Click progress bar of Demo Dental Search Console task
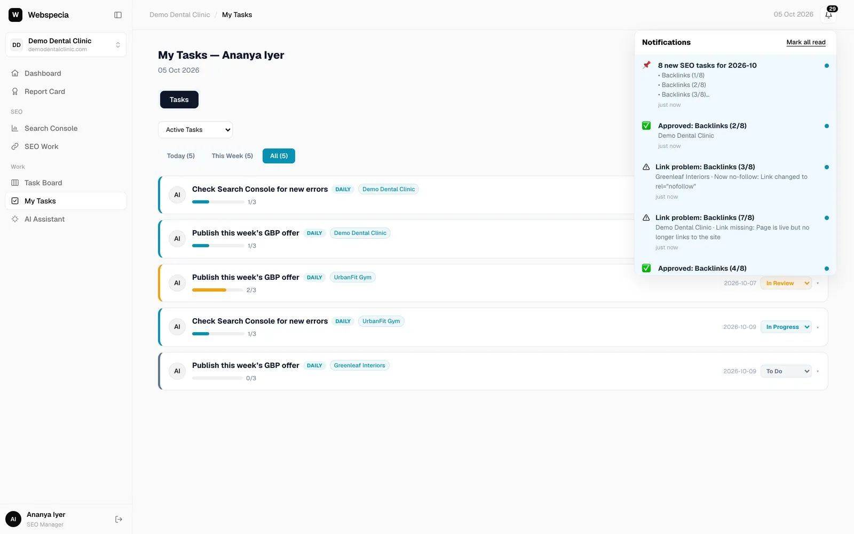 218,202
